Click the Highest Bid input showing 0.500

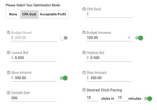coord(109,58)
